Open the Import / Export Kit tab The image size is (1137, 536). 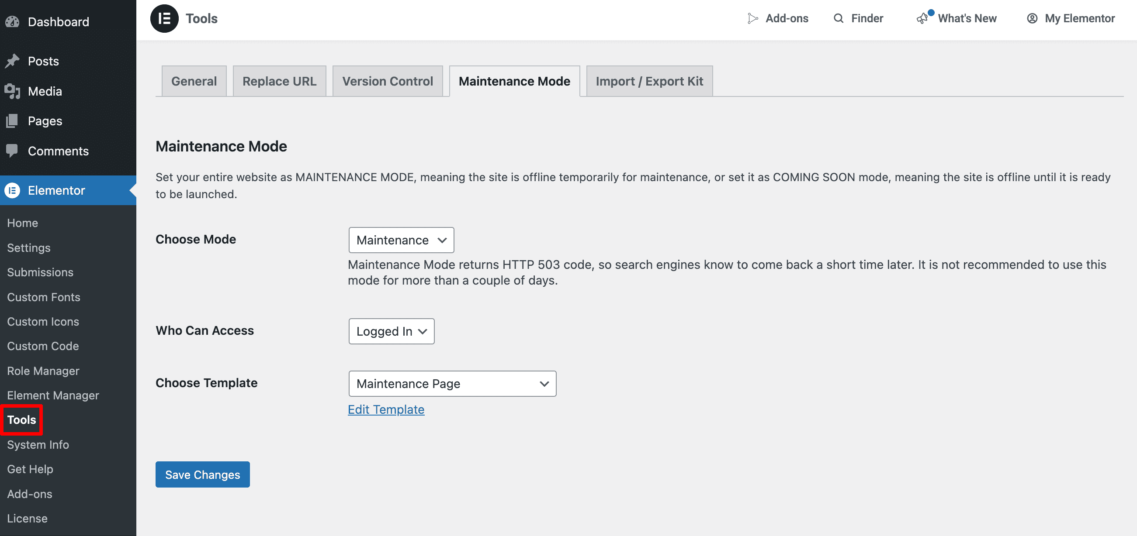(649, 81)
